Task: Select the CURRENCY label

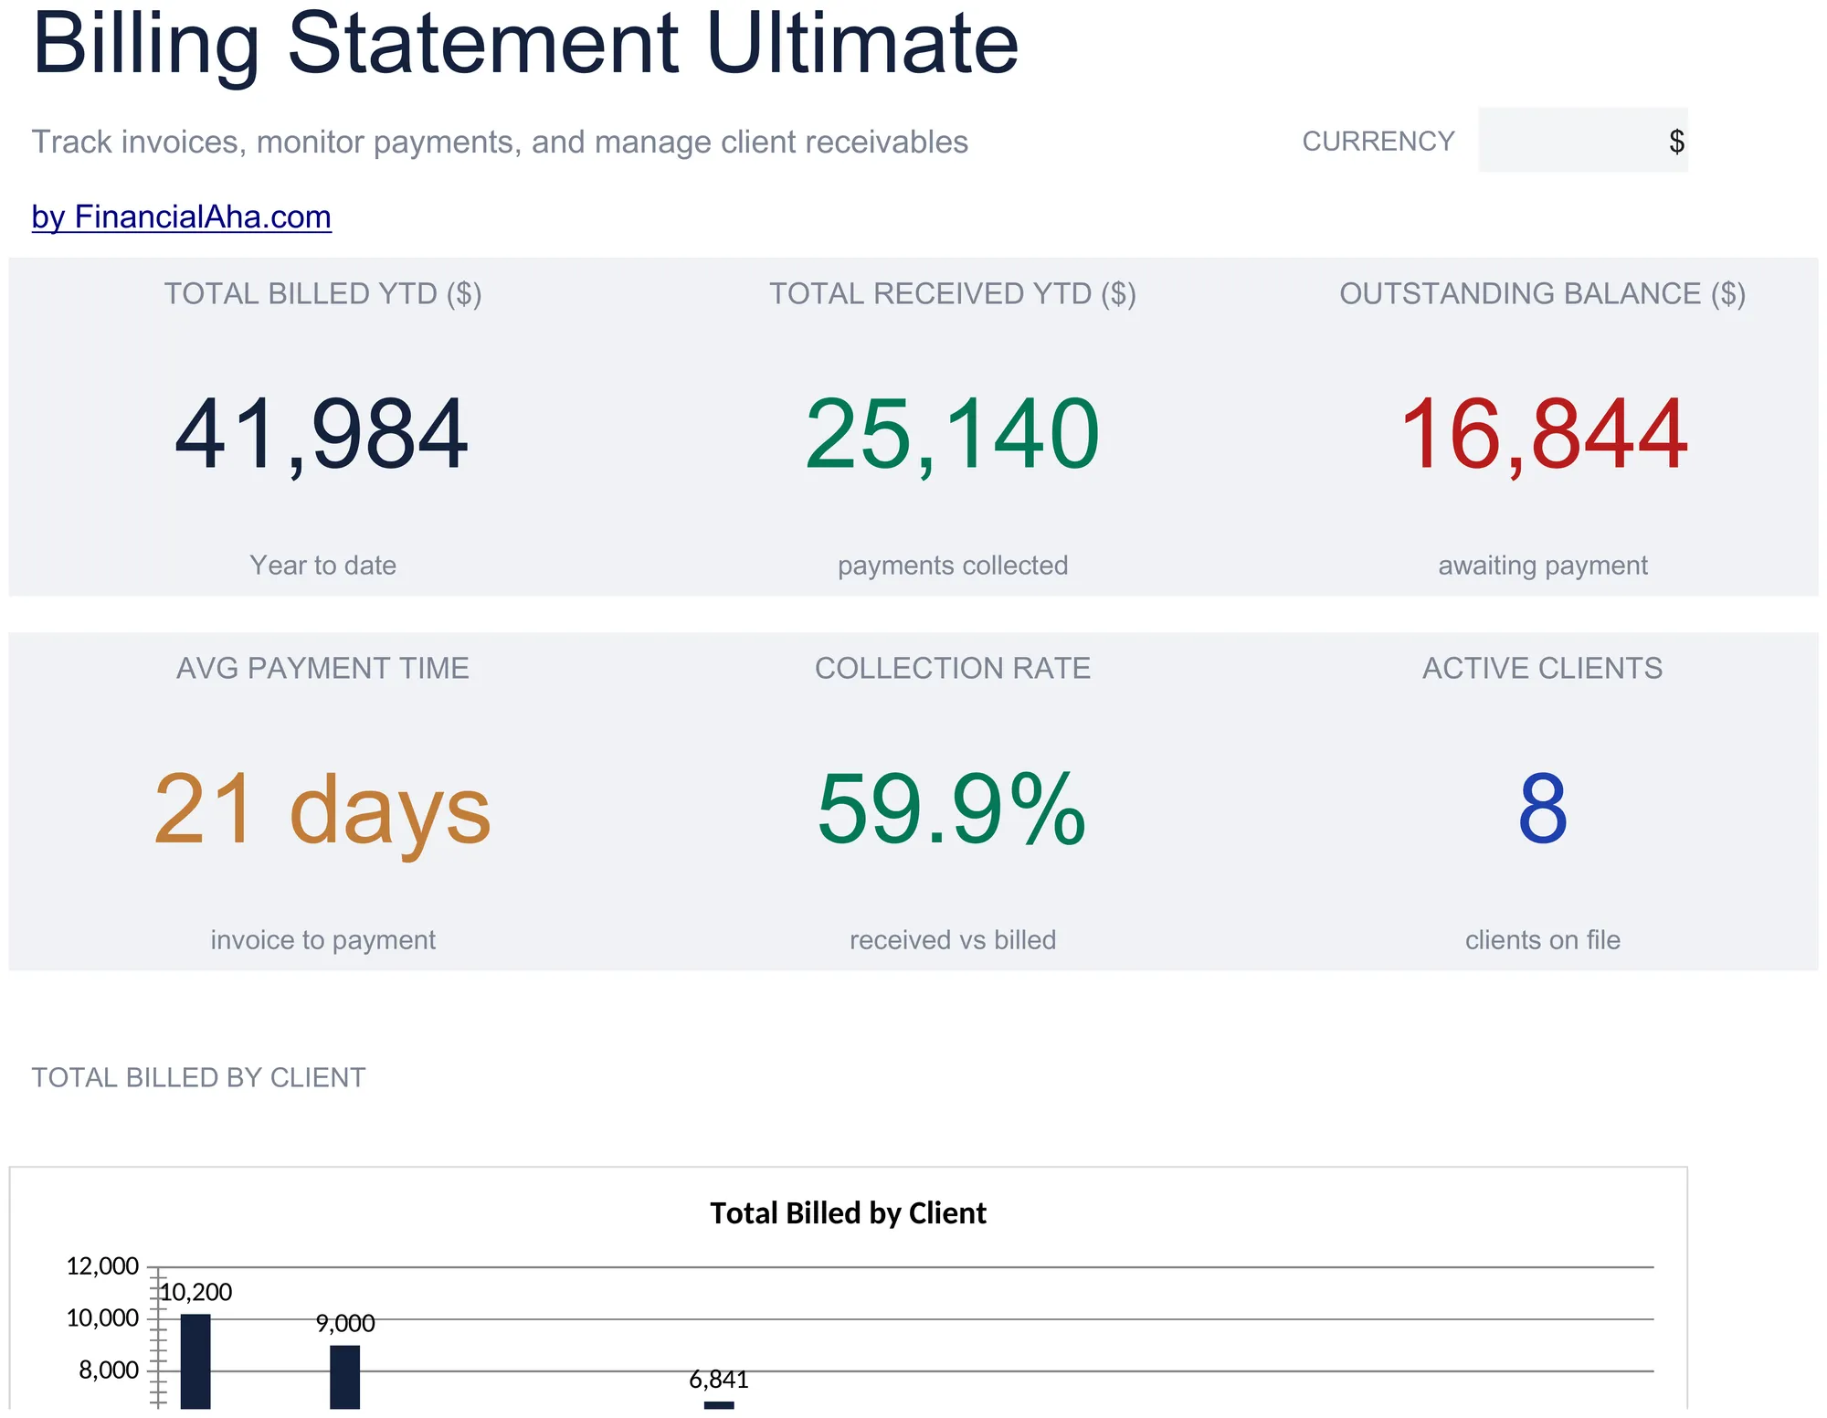Action: pos(1378,142)
